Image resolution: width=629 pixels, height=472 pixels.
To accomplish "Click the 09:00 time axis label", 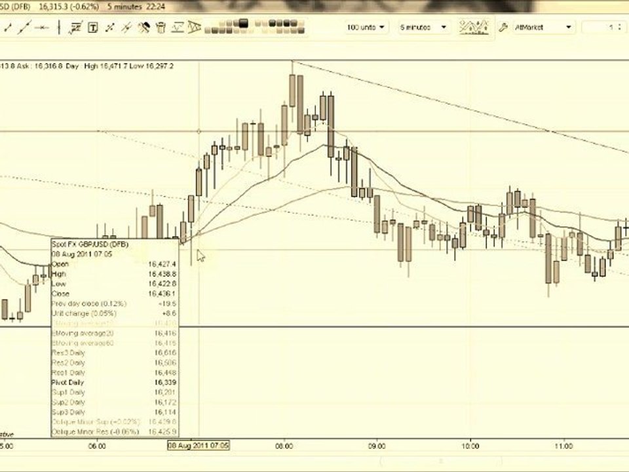I will coord(377,446).
